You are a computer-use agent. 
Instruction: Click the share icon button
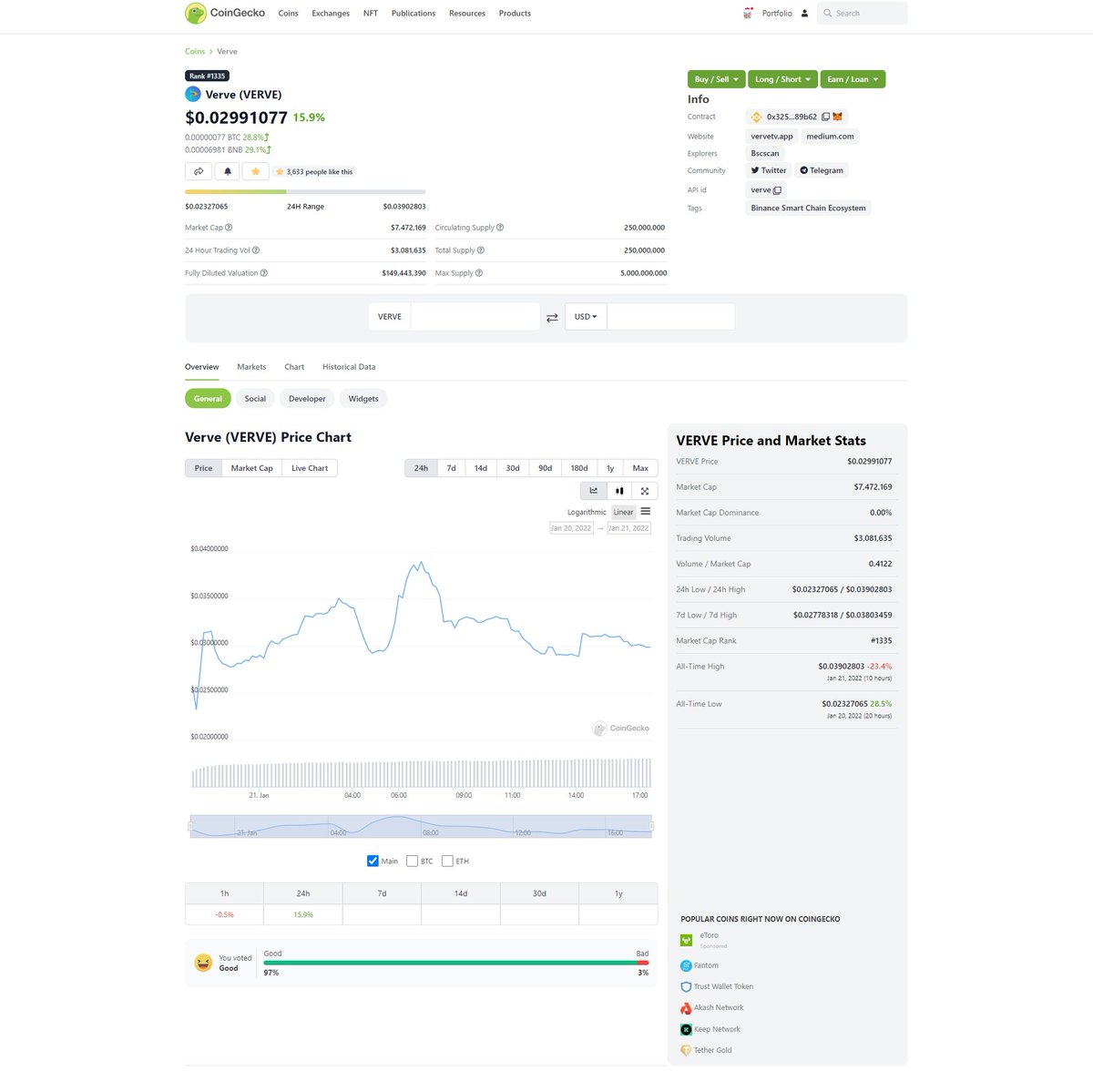[x=199, y=171]
